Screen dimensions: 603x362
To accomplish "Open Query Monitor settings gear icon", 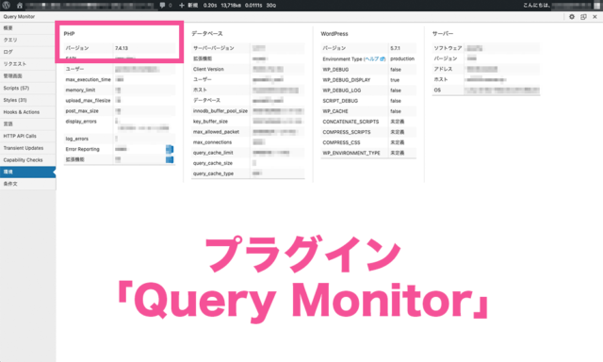I will (572, 17).
